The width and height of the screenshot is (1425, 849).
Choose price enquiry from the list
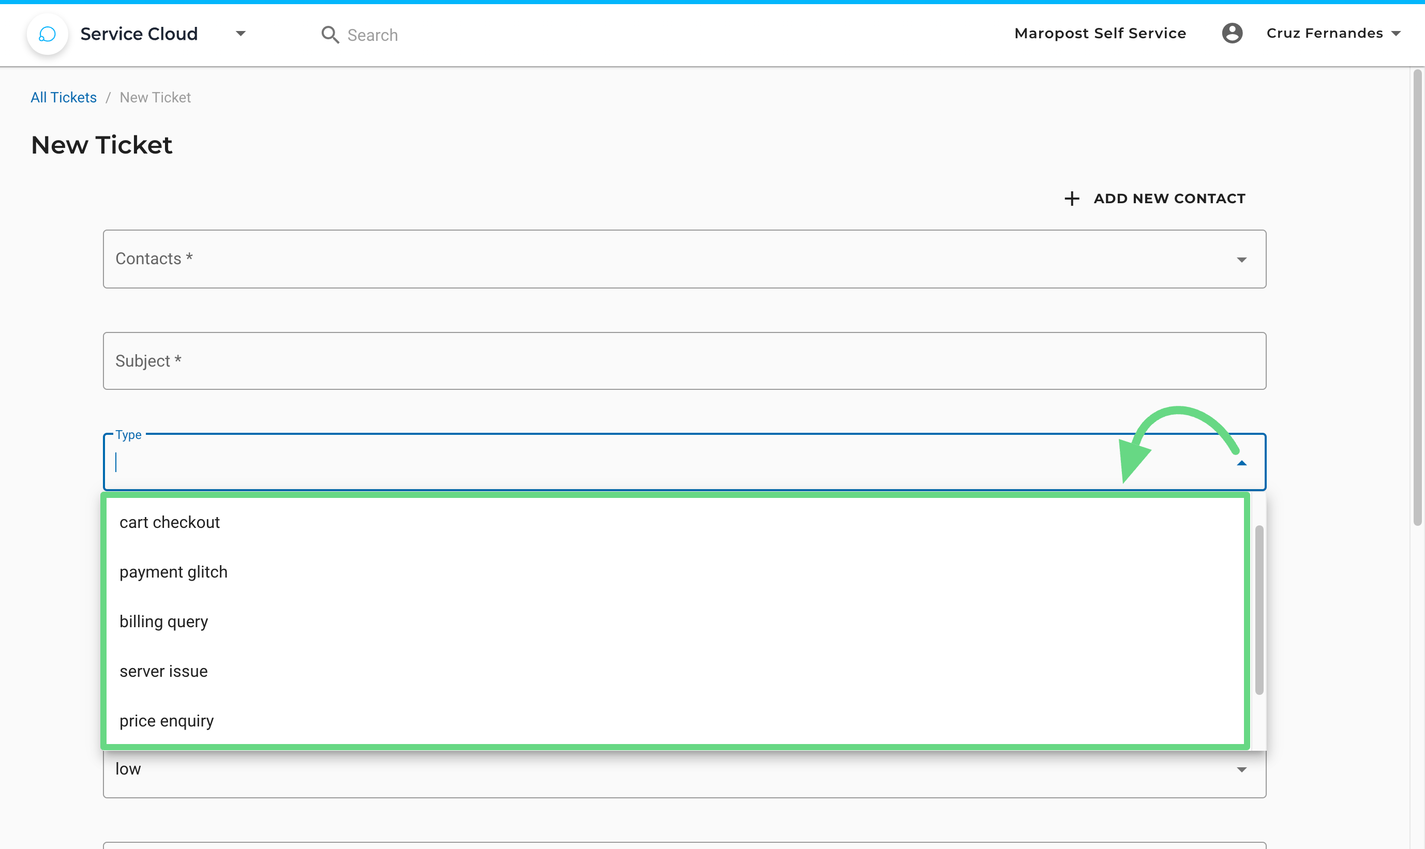(x=167, y=721)
